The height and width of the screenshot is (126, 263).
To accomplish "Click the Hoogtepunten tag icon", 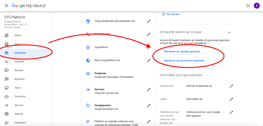I will click(88, 106).
